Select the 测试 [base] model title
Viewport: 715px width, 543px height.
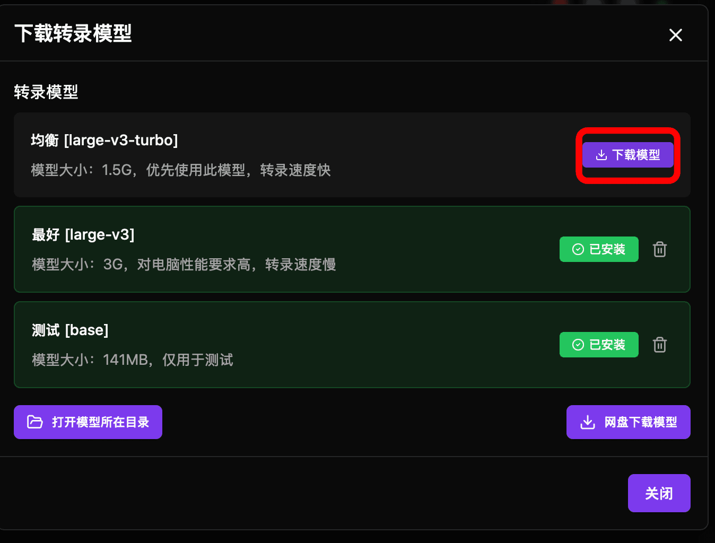click(x=70, y=330)
